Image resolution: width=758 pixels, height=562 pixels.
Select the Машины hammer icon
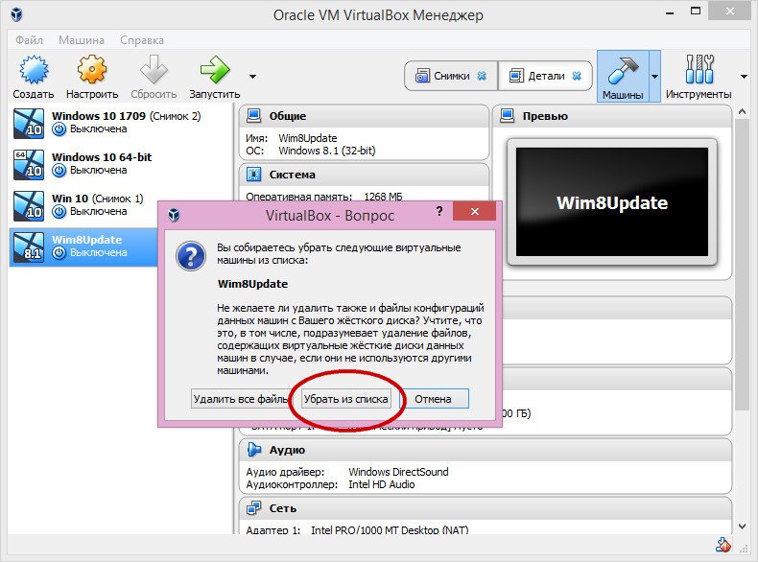622,71
